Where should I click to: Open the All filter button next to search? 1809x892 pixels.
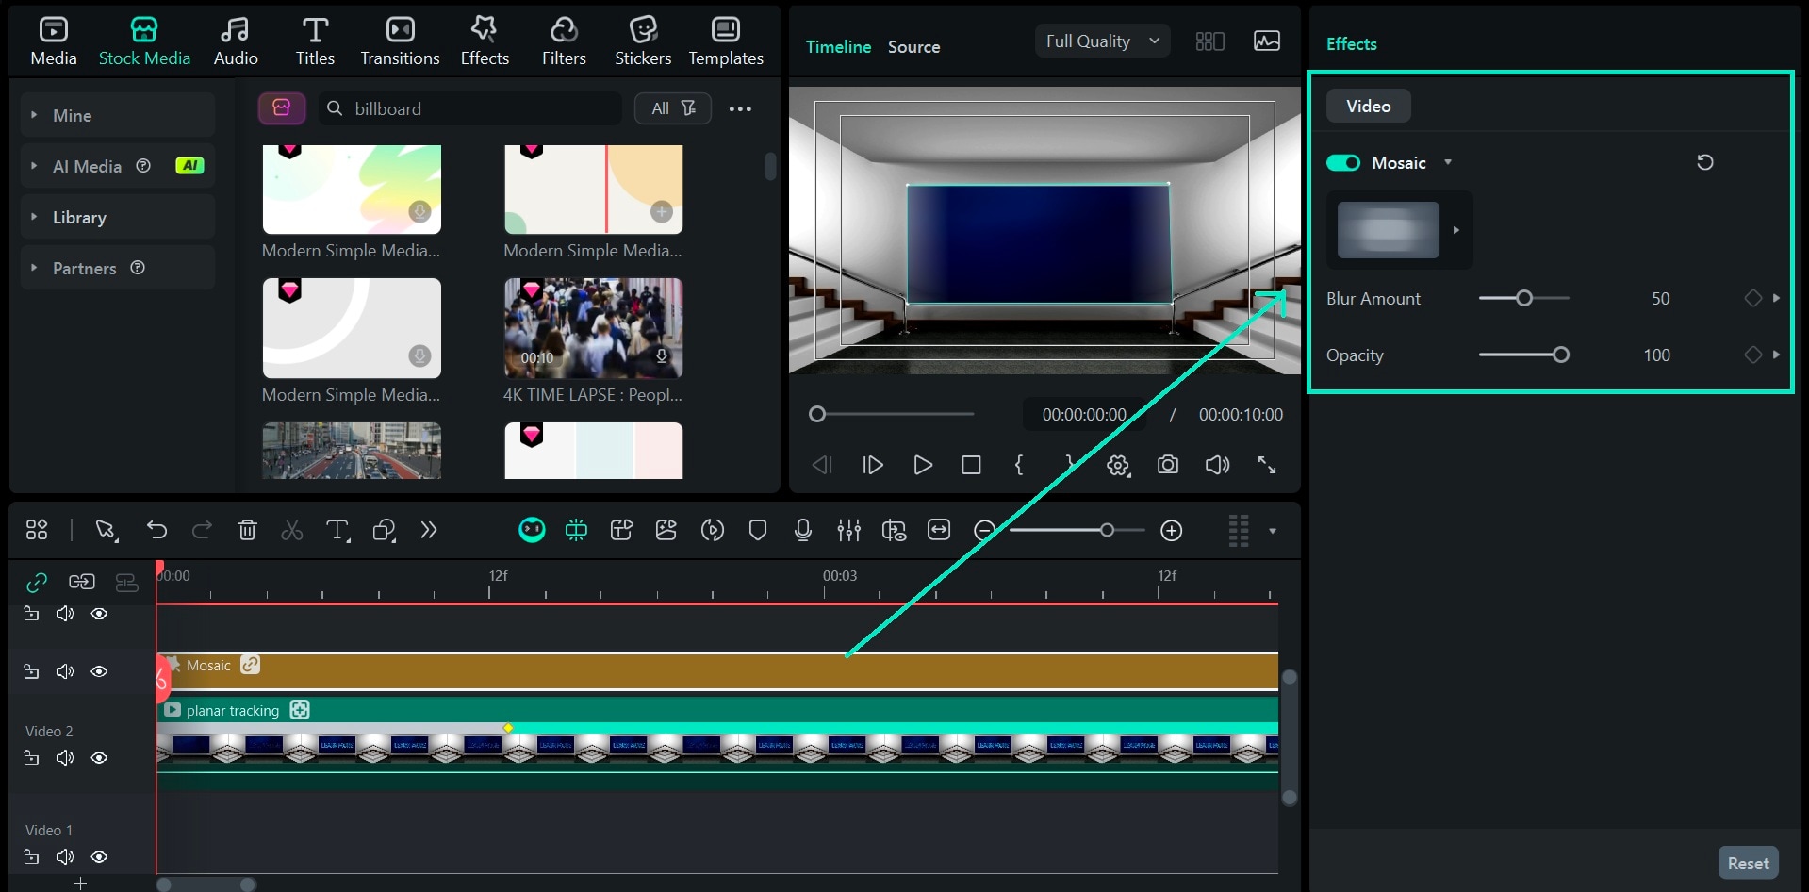pyautogui.click(x=673, y=108)
